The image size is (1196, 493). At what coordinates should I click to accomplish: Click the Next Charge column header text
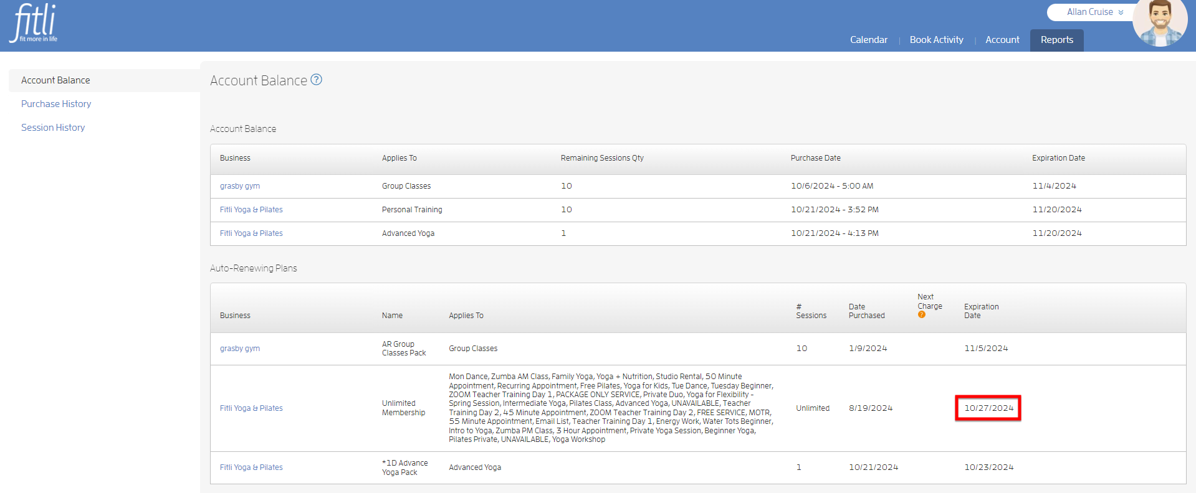pos(929,301)
